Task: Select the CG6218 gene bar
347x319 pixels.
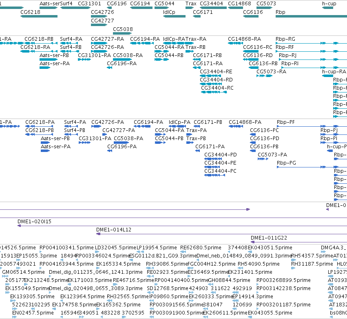Action: pyautogui.click(x=39, y=16)
